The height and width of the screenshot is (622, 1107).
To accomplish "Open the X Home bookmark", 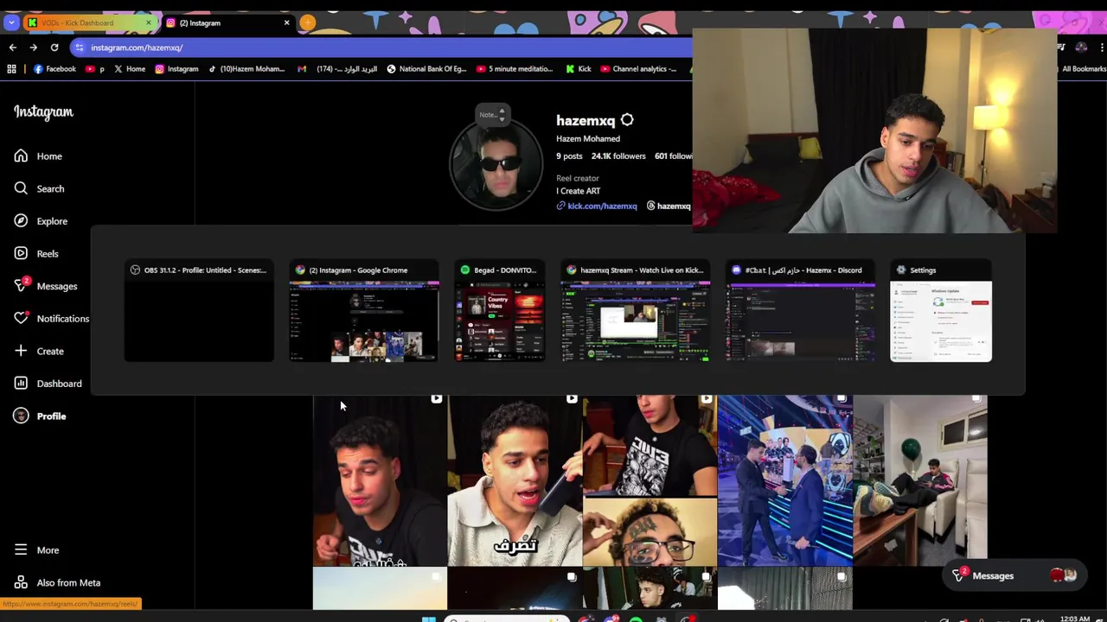I will tap(130, 69).
